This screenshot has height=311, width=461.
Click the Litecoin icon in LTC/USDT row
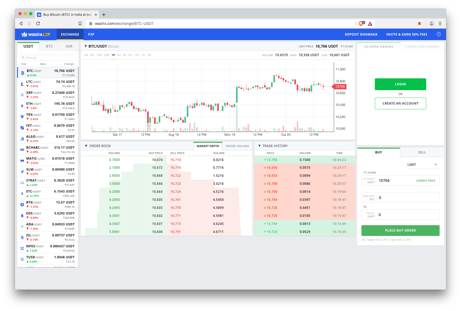(22, 84)
